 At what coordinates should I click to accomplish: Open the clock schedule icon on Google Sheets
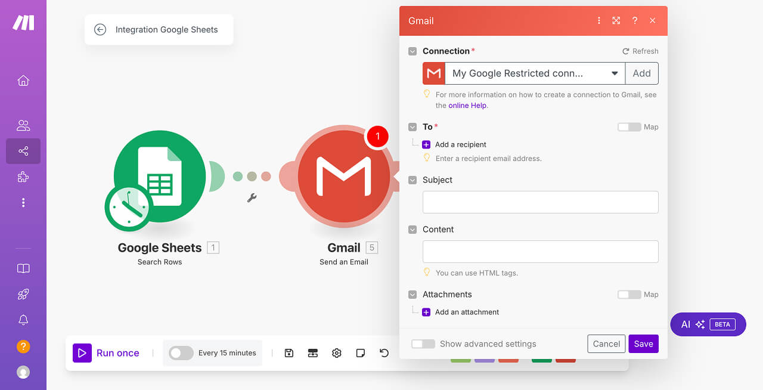click(x=129, y=207)
